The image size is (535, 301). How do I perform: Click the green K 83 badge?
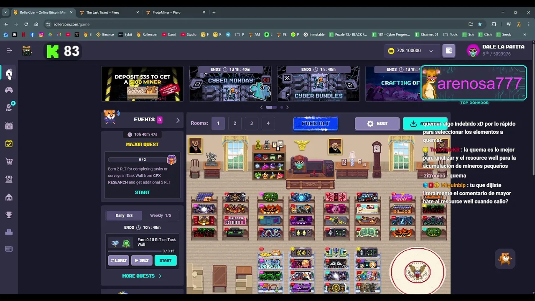63,51
